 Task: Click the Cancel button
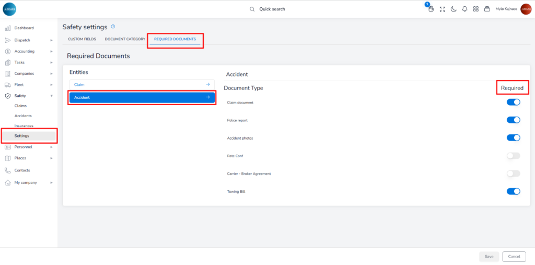point(514,256)
